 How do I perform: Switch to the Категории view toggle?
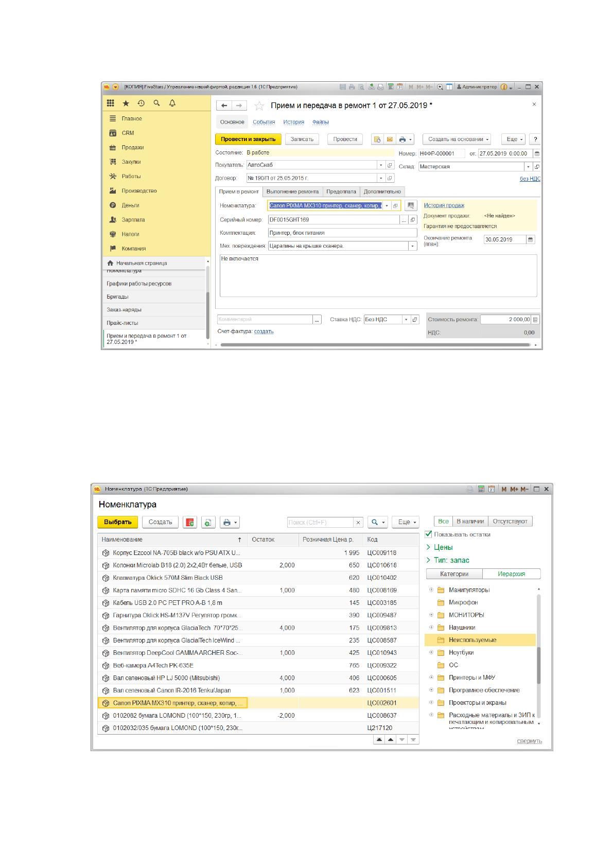point(454,574)
